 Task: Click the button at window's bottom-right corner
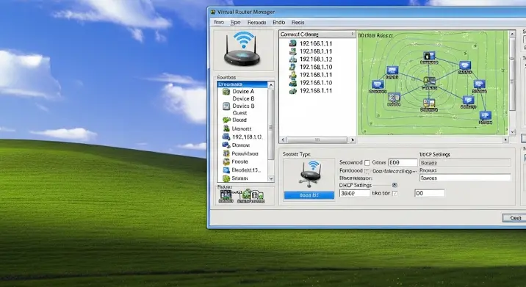pyautogui.click(x=515, y=218)
